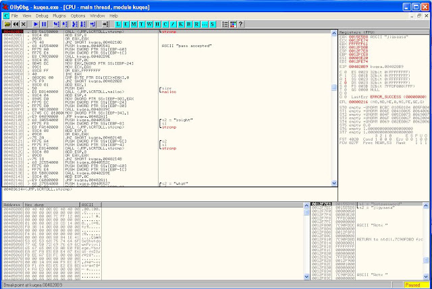The width and height of the screenshot is (432, 289).
Task: Open Debugging options via the list icon
Action: coord(225,24)
